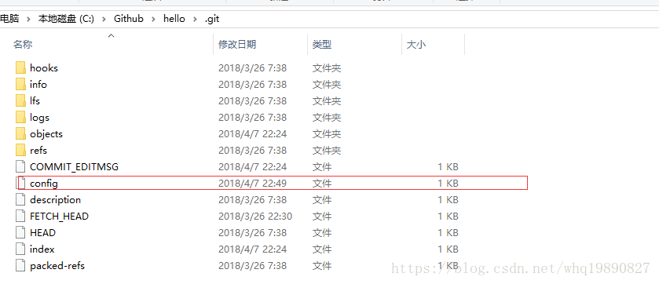Image resolution: width=659 pixels, height=284 pixels.
Task: Select the objects folder icon
Action: 20,134
